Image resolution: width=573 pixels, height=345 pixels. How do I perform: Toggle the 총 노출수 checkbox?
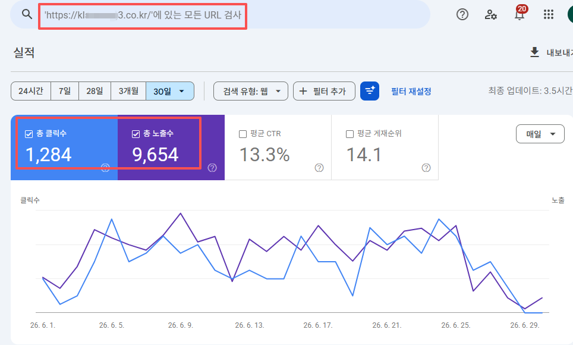pos(136,134)
